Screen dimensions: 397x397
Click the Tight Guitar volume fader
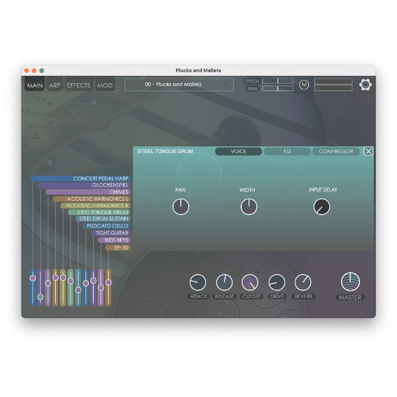[93, 288]
